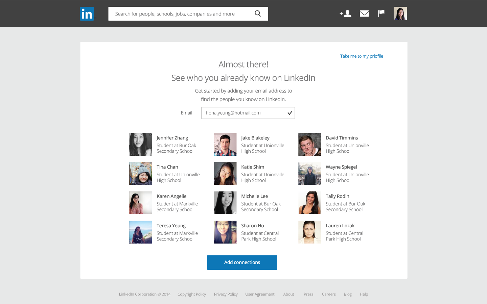This screenshot has width=487, height=304.
Task: Click the name Wayne Spiegel
Action: point(341,167)
